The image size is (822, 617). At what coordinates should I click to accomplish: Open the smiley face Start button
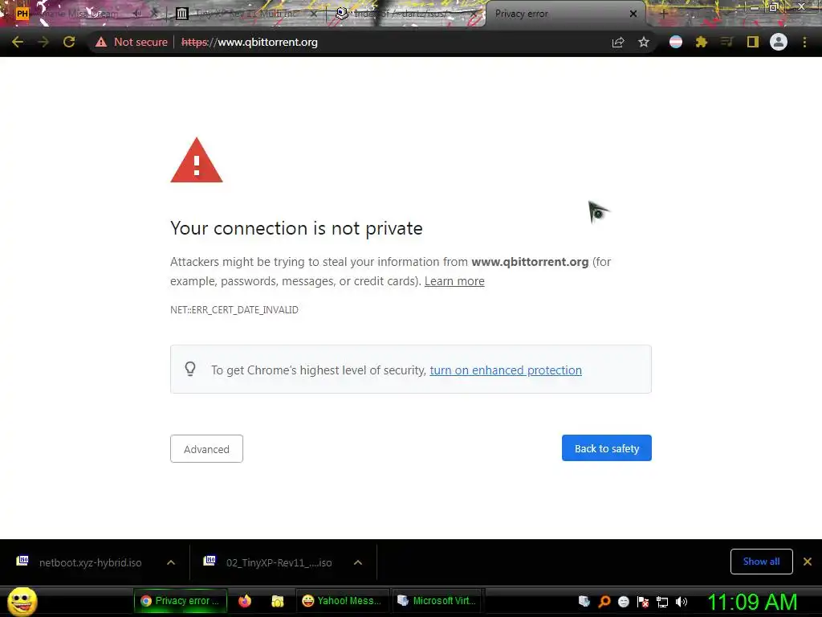pos(22,601)
